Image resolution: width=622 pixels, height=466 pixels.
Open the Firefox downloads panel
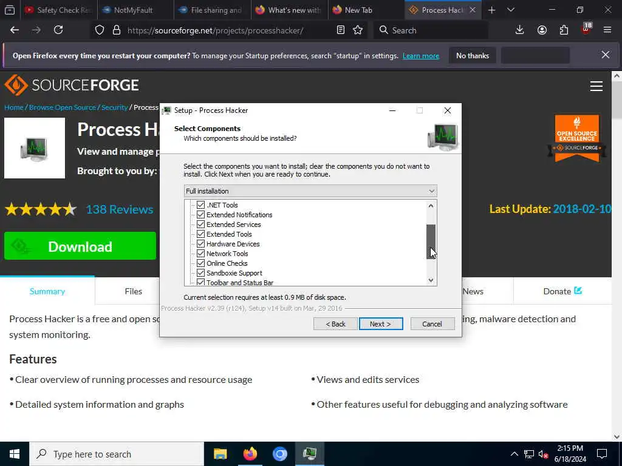pos(520,30)
